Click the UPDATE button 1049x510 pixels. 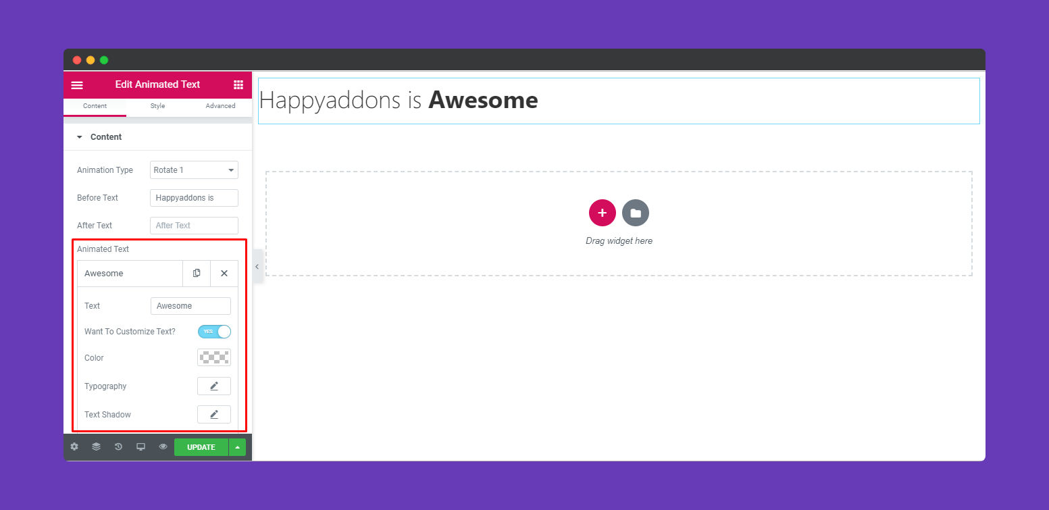pos(201,447)
